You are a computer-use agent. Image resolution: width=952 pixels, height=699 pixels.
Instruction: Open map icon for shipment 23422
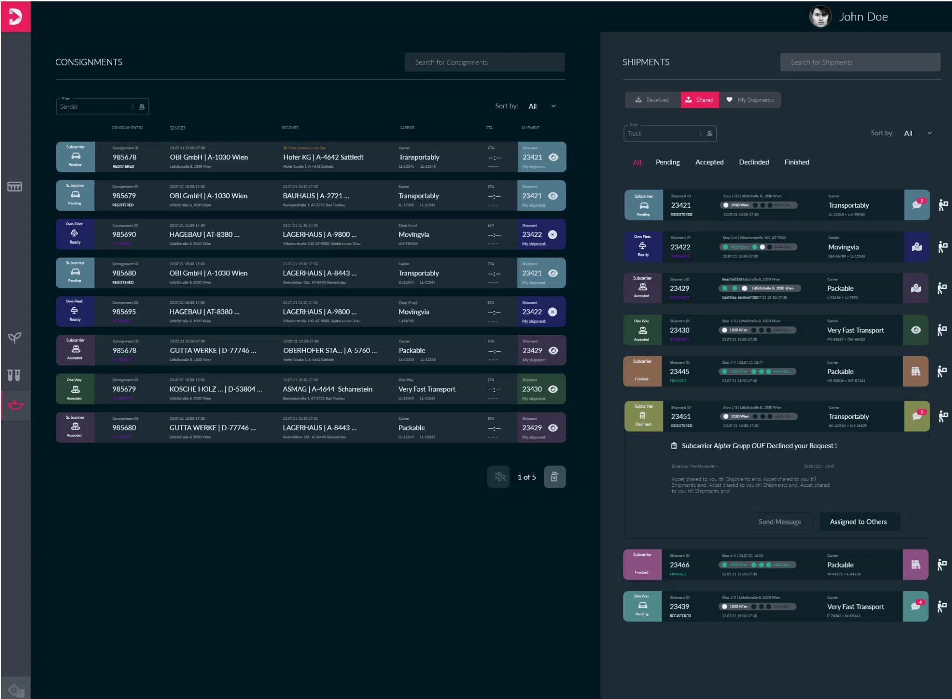point(917,247)
